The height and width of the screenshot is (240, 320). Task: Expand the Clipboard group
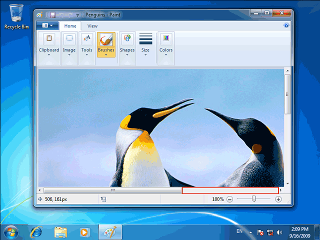pyautogui.click(x=49, y=48)
